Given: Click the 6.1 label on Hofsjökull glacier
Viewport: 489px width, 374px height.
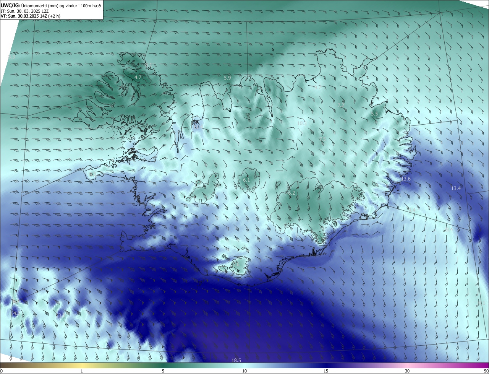Looking at the screenshot, I should click(246, 180).
